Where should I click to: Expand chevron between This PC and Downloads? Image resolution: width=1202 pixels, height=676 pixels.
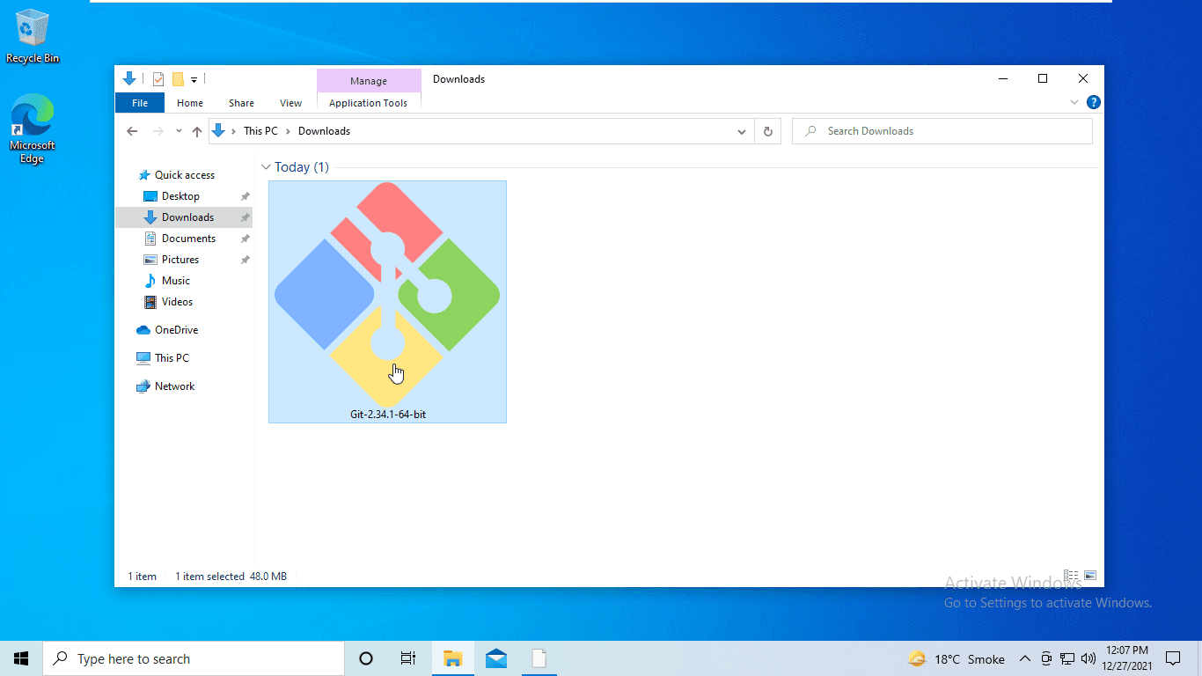288,131
